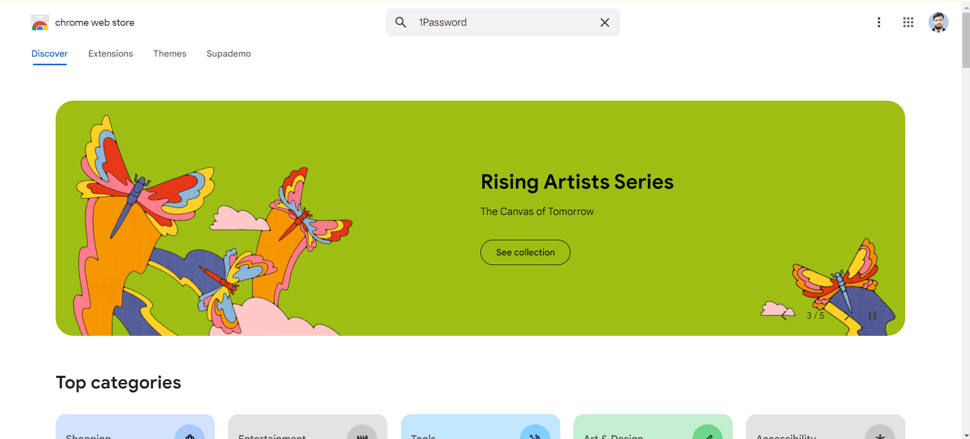Open the three-dot more options menu
970x439 pixels.
[x=878, y=22]
